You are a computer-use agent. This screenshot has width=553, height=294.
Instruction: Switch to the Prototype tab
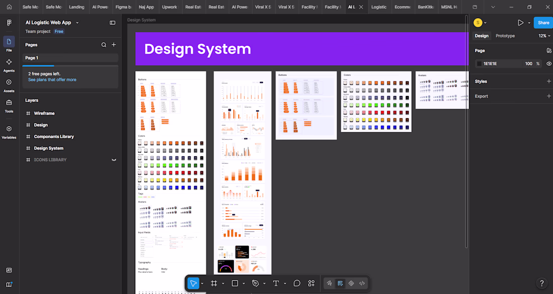(x=505, y=36)
